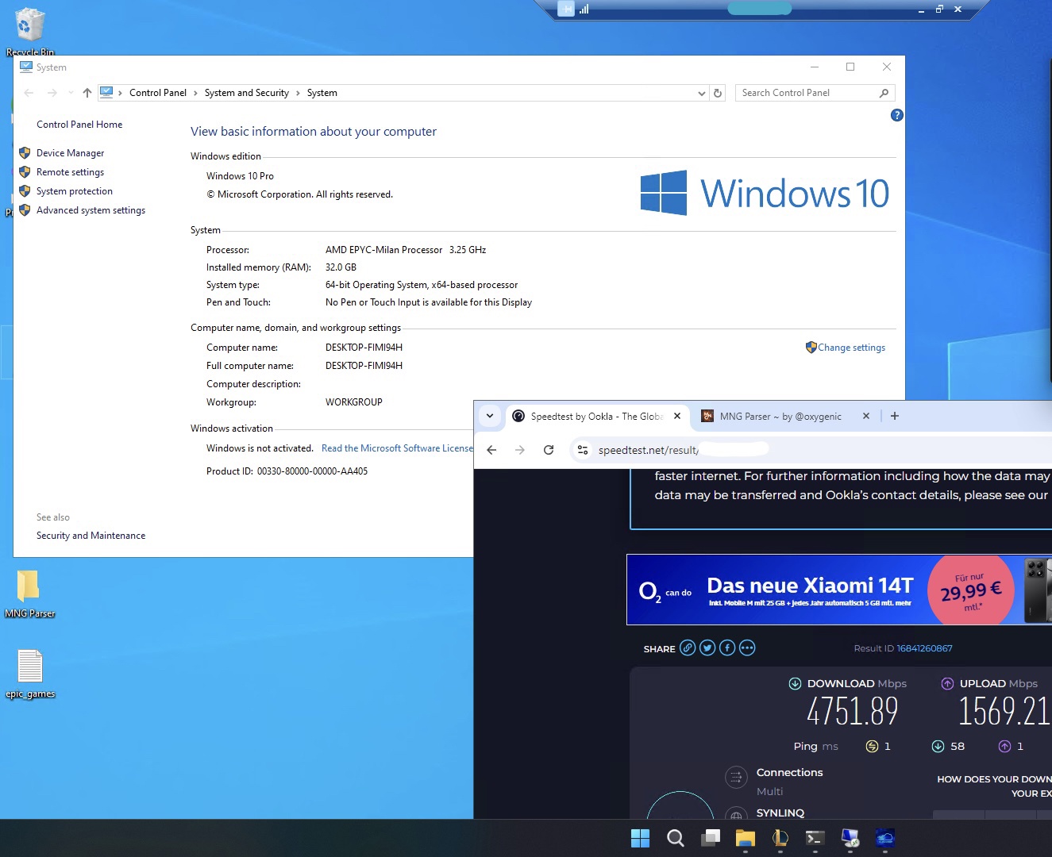Open League of Legends taskbar icon
Image resolution: width=1052 pixels, height=857 pixels.
click(x=780, y=838)
